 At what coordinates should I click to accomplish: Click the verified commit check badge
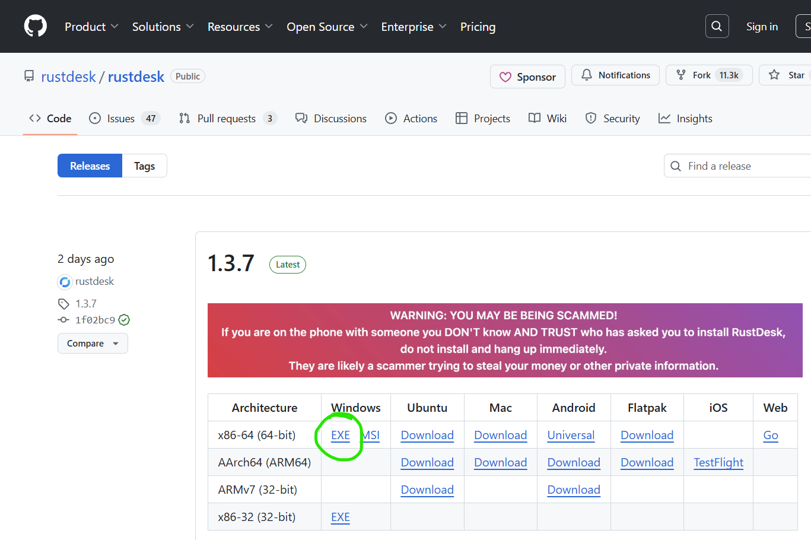[124, 320]
